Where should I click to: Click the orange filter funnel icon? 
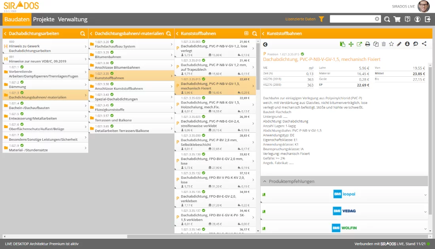point(321,19)
